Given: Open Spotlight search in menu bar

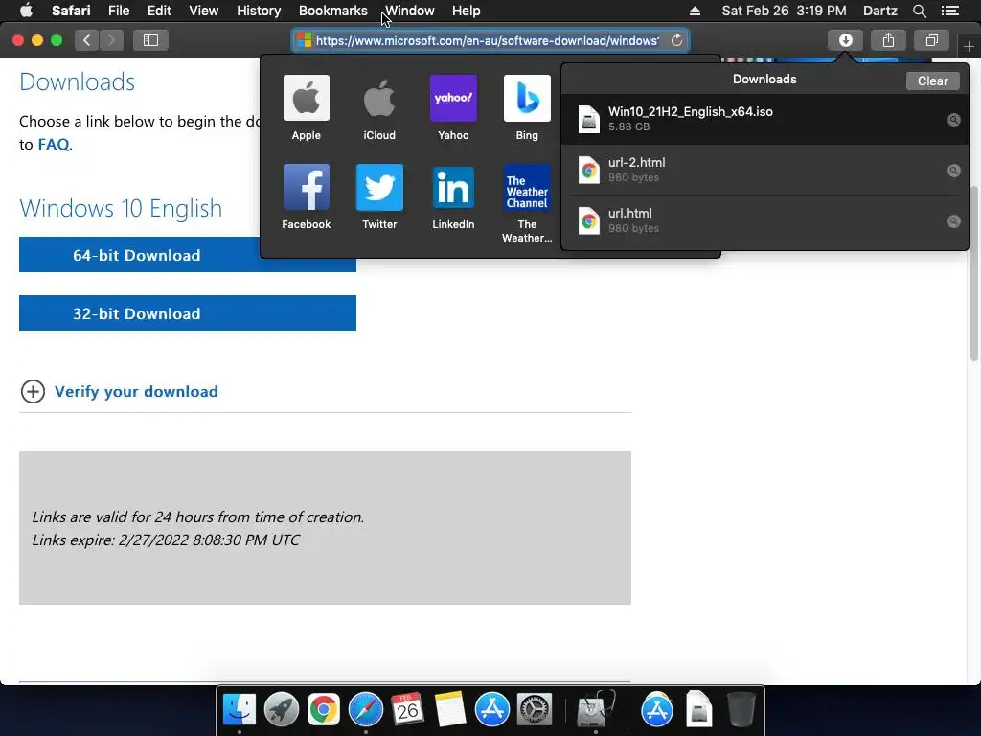Looking at the screenshot, I should (x=919, y=11).
